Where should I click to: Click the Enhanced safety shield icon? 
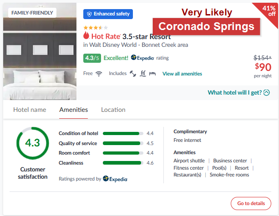coord(89,14)
